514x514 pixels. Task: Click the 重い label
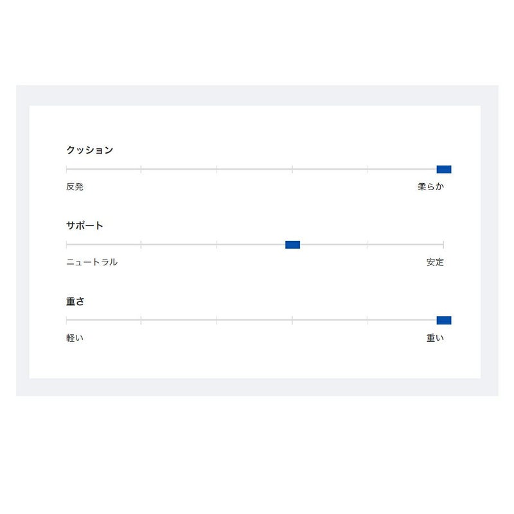click(x=435, y=338)
